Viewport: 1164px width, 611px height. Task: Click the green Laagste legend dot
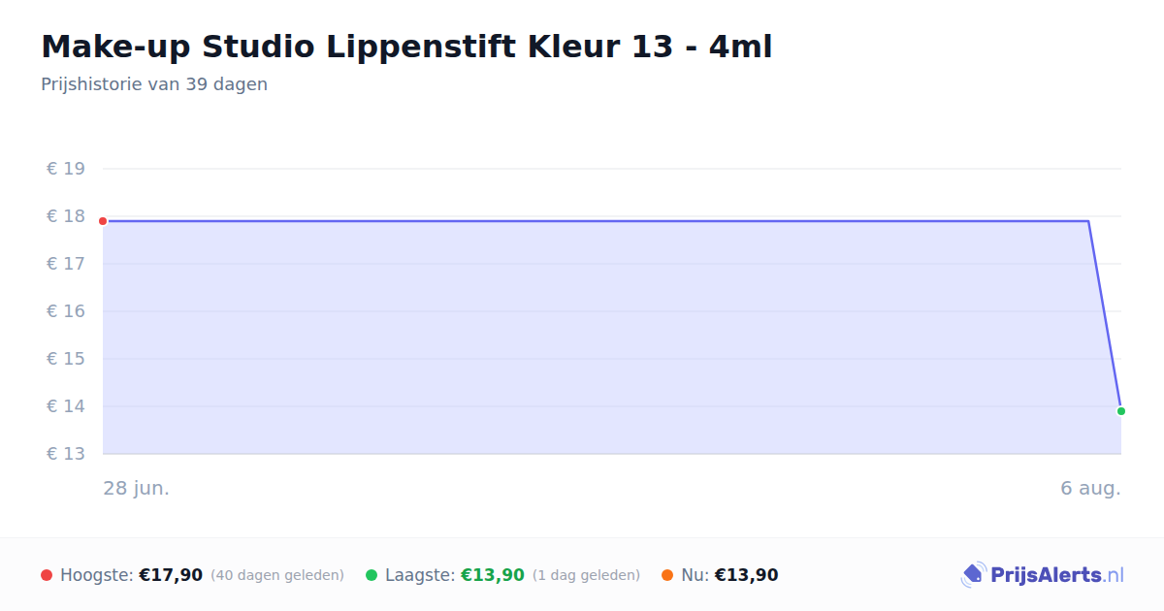372,575
